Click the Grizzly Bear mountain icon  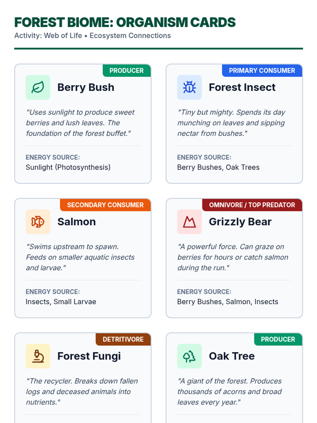(x=189, y=222)
